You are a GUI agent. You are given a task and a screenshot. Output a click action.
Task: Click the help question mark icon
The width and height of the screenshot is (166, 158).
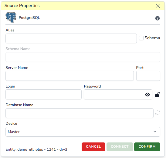point(157,18)
